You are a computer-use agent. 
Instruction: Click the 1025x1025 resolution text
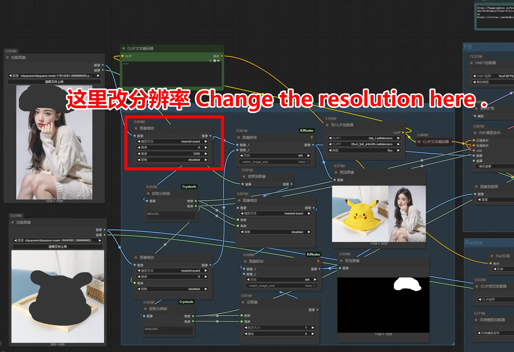tap(151, 329)
